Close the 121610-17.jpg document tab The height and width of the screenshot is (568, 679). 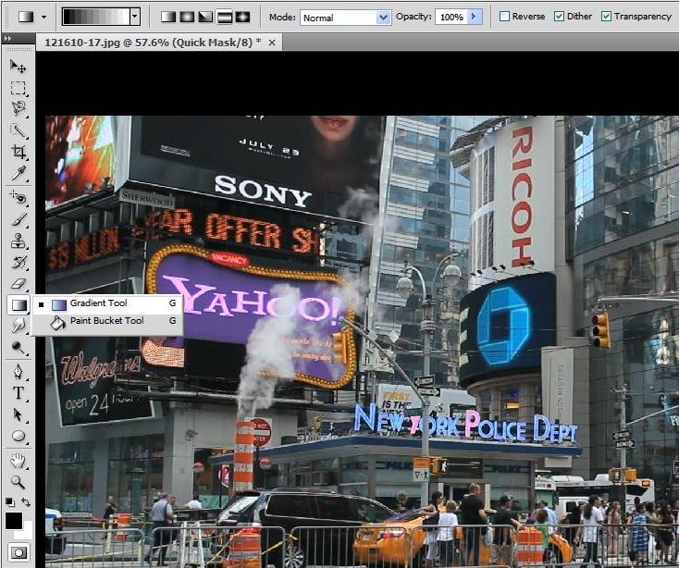point(272,43)
